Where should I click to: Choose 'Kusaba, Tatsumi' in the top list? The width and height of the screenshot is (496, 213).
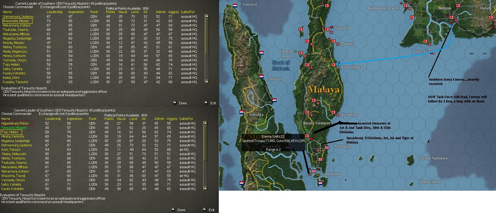click(15, 82)
